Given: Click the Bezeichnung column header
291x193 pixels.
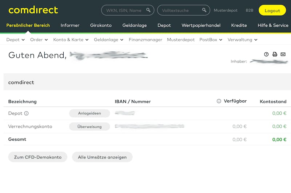Looking at the screenshot, I should pyautogui.click(x=23, y=101).
